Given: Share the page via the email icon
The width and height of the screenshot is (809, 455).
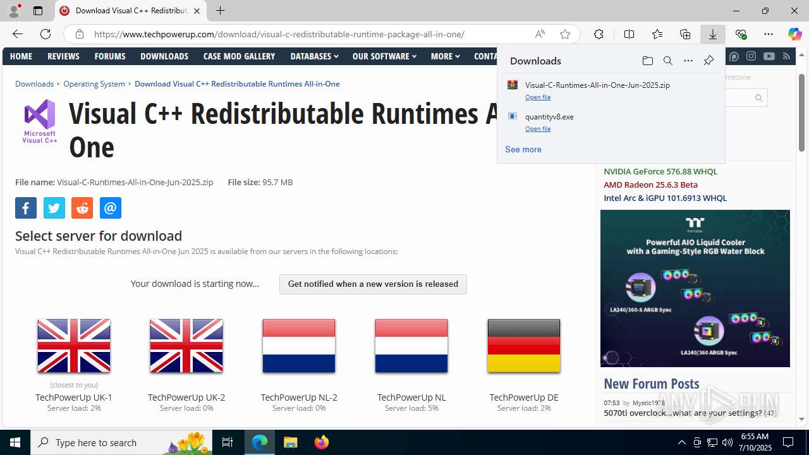Looking at the screenshot, I should [110, 208].
